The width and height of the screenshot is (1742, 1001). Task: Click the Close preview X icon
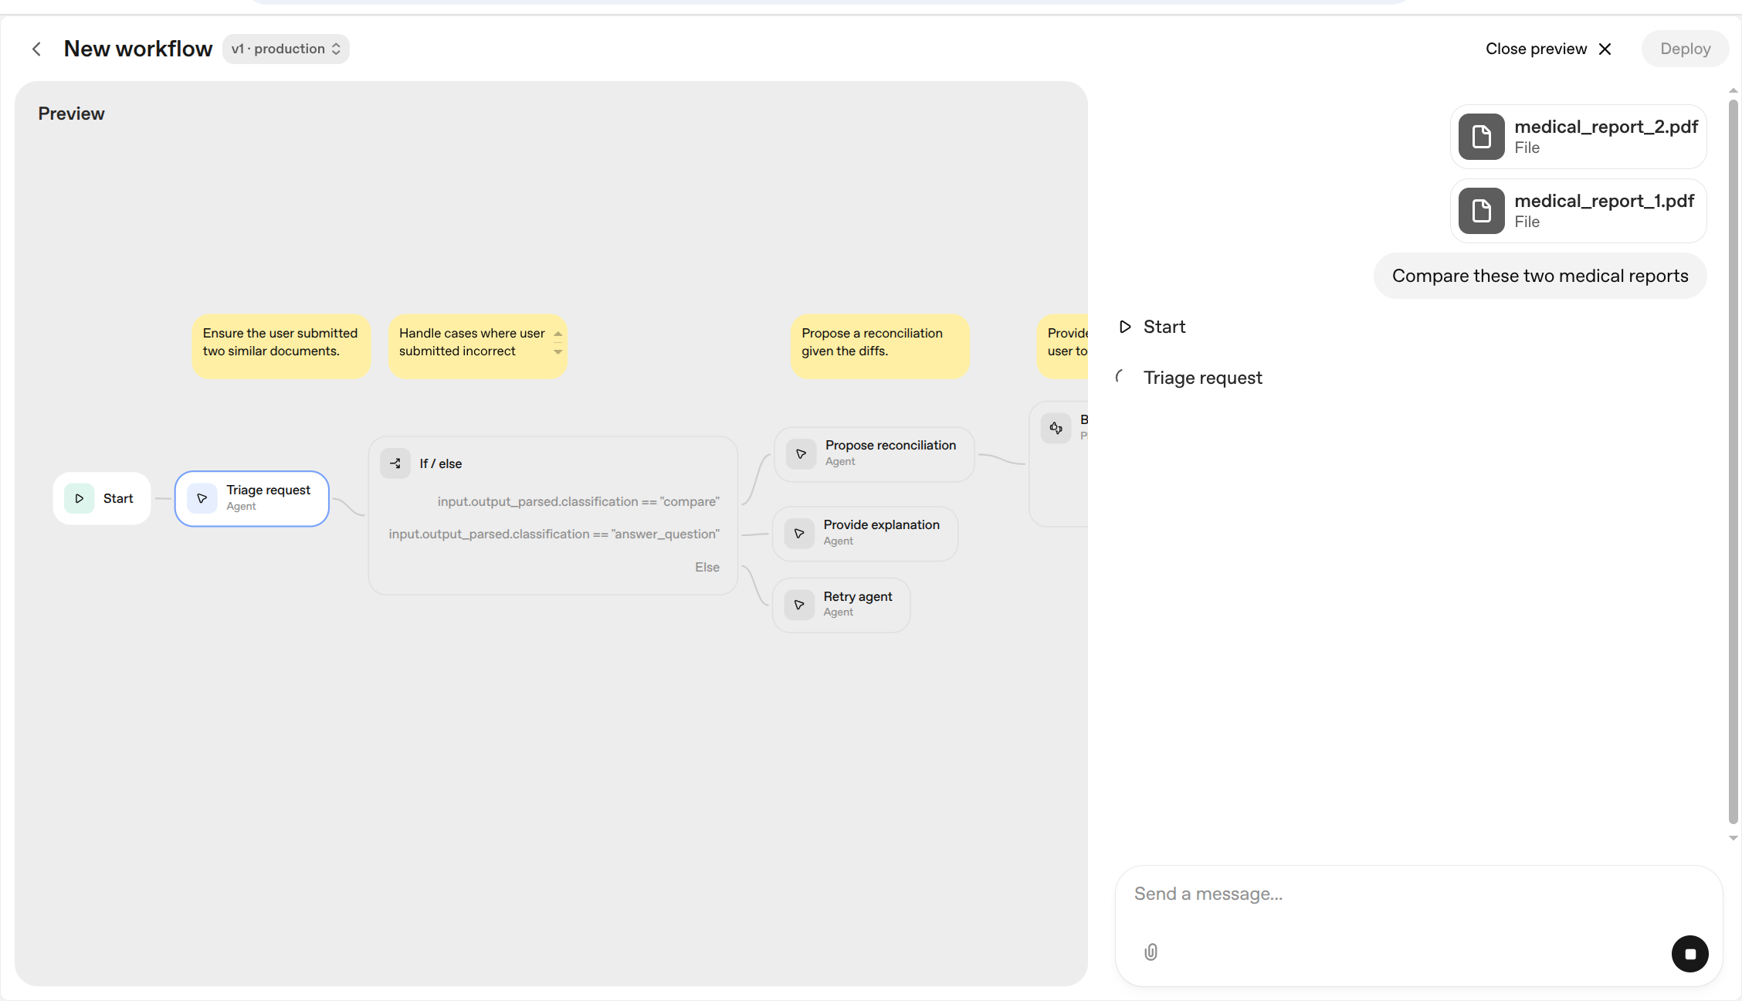[1605, 49]
